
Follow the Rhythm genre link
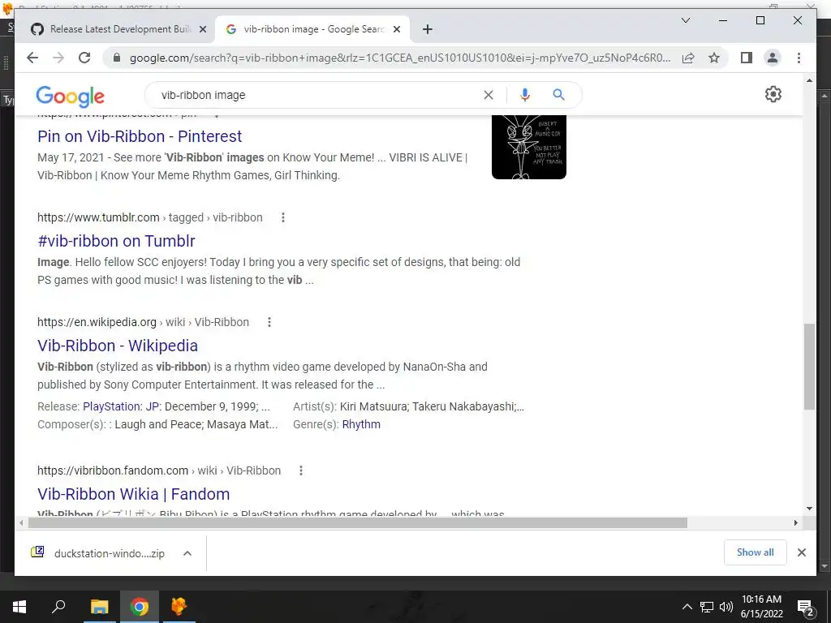pos(361,424)
